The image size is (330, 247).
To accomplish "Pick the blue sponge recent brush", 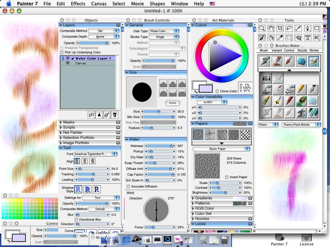I will pyautogui.click(x=302, y=61).
